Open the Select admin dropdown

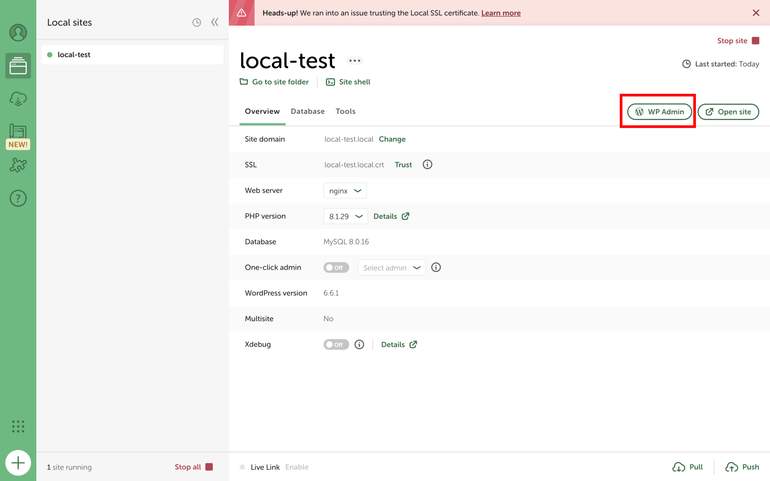coord(391,268)
